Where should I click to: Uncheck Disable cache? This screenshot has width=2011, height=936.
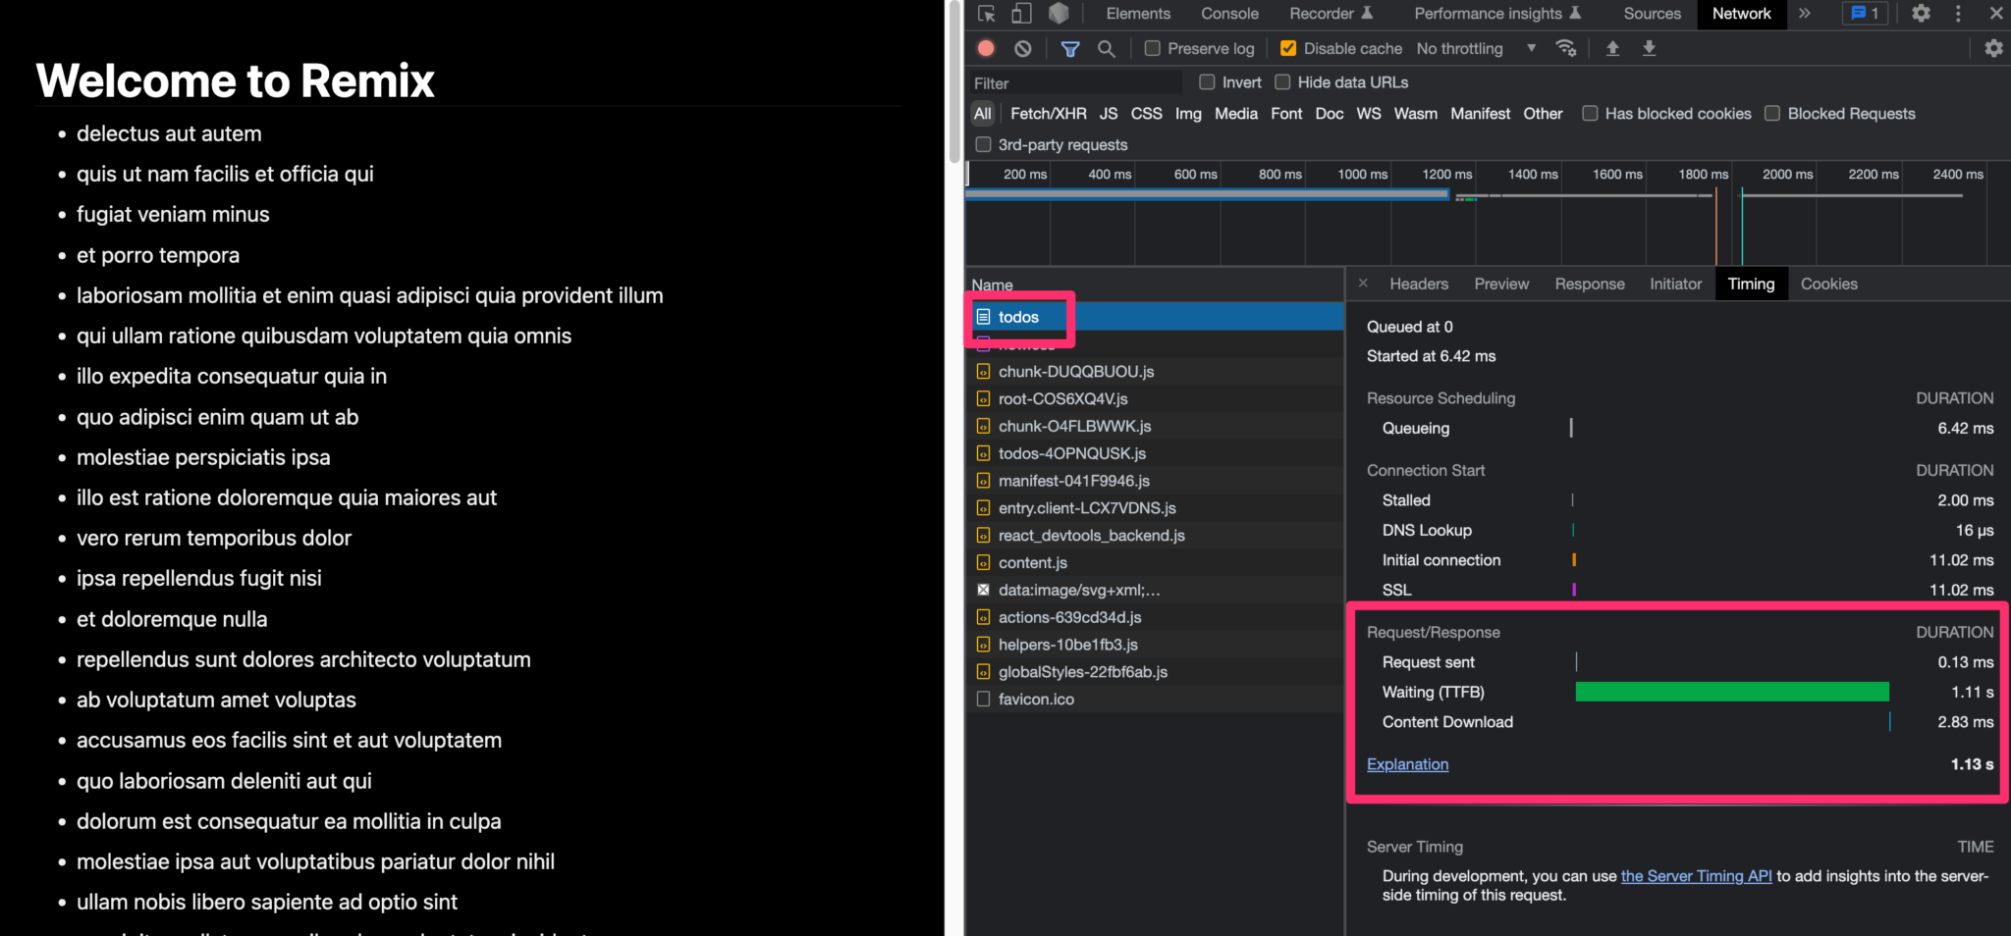click(1287, 47)
